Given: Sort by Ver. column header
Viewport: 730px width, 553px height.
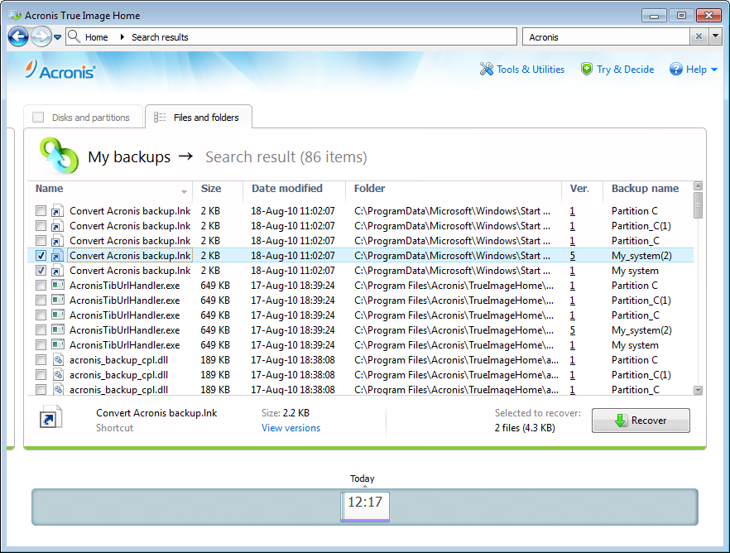Looking at the screenshot, I should point(579,189).
